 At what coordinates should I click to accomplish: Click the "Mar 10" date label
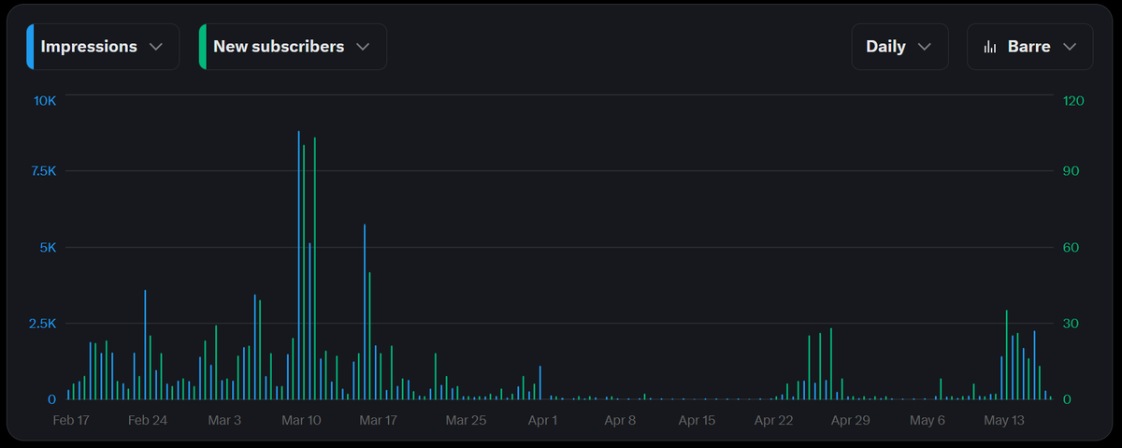pyautogui.click(x=301, y=421)
